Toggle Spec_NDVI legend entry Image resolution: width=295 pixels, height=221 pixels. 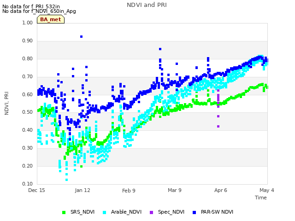pyautogui.click(x=167, y=212)
